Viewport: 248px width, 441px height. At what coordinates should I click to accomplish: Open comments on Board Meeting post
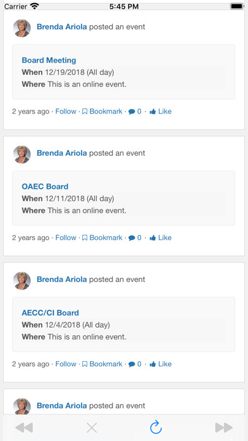135,112
